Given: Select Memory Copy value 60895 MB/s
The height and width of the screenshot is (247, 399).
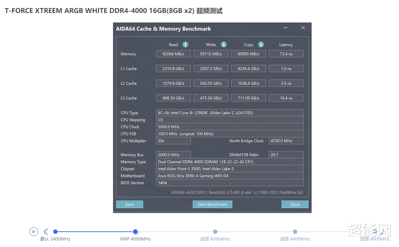Looking at the screenshot, I should (x=248, y=54).
